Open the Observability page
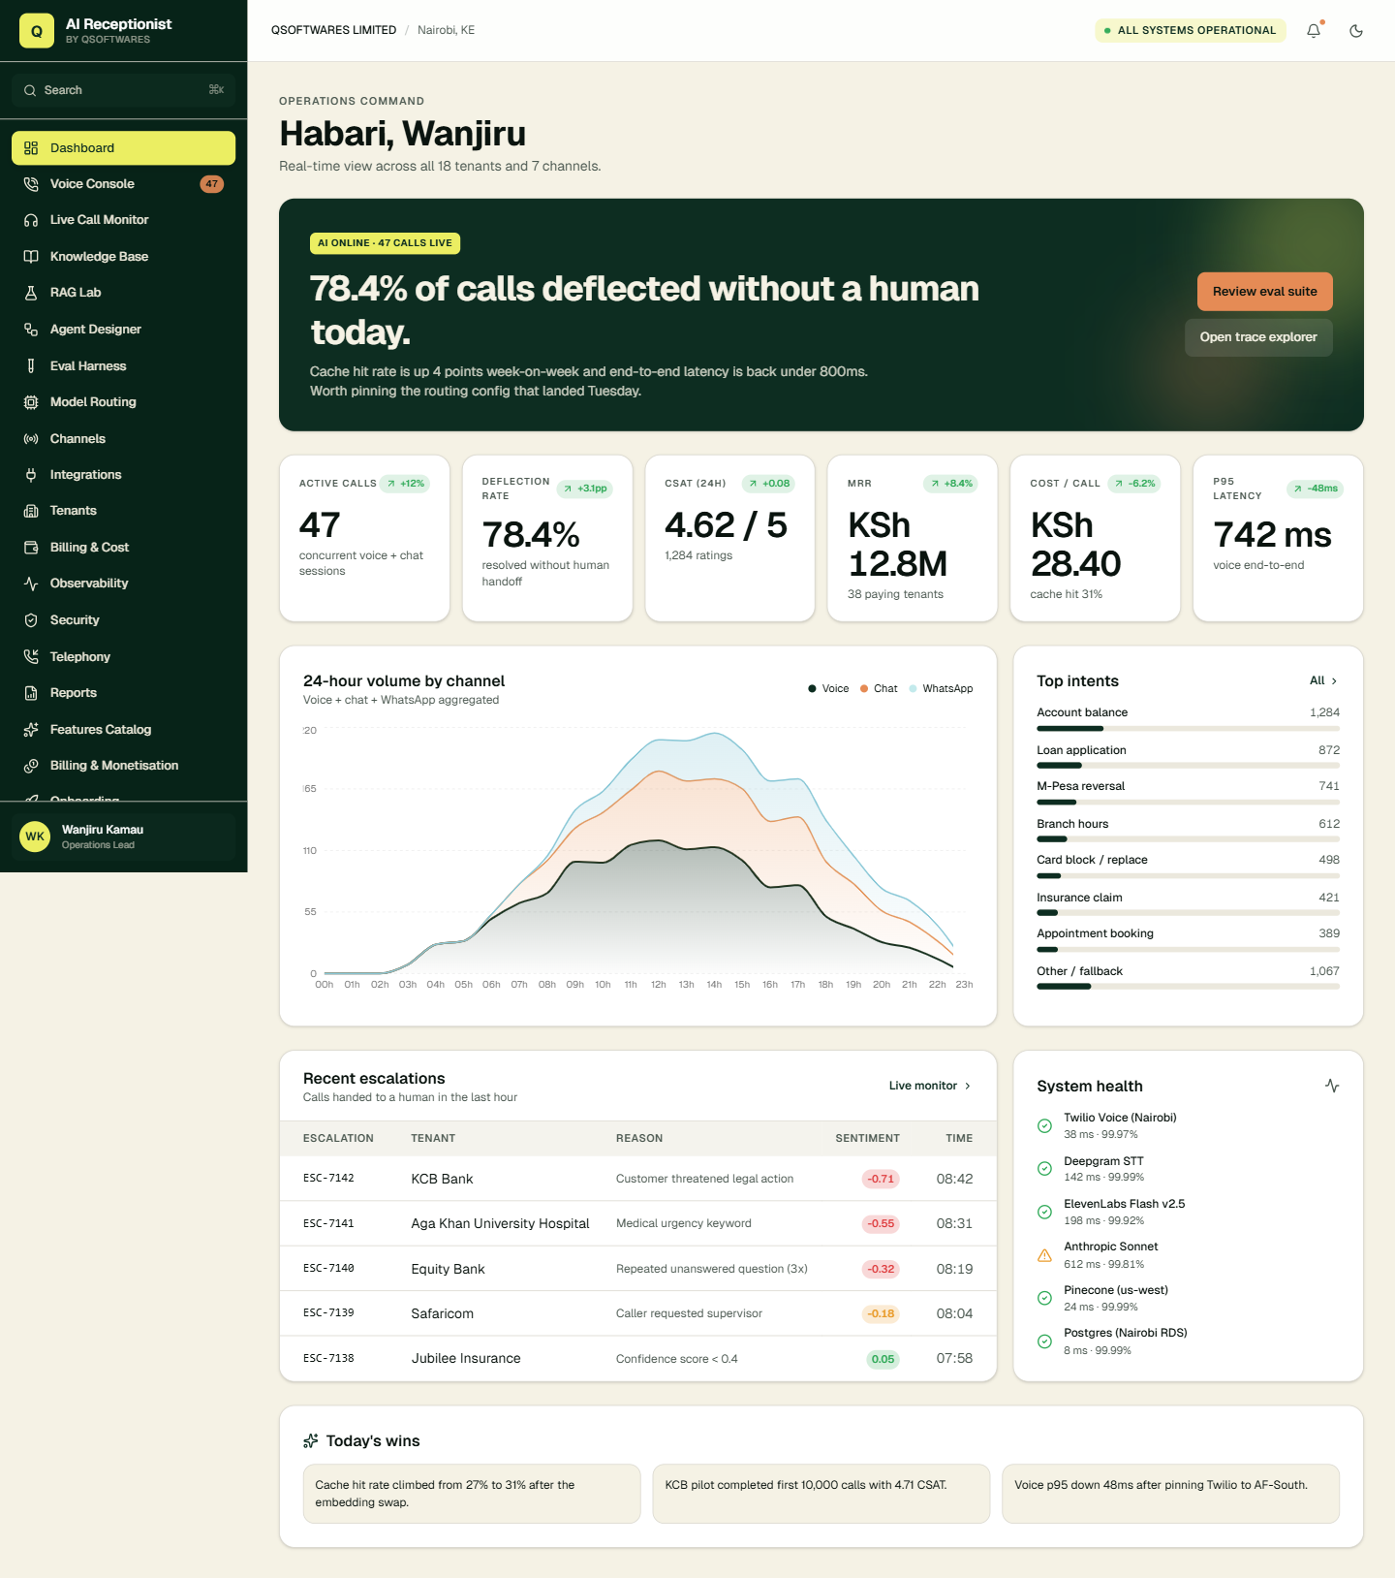 (x=124, y=584)
